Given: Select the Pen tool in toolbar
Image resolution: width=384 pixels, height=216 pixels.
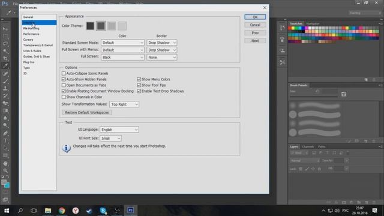Looking at the screenshot, I should [x=5, y=133].
